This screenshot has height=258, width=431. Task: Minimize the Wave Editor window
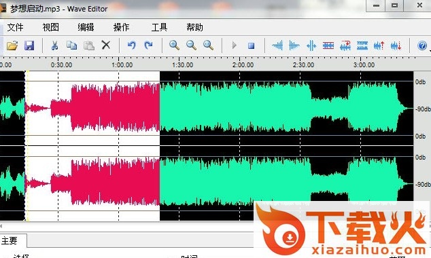click(376, 5)
